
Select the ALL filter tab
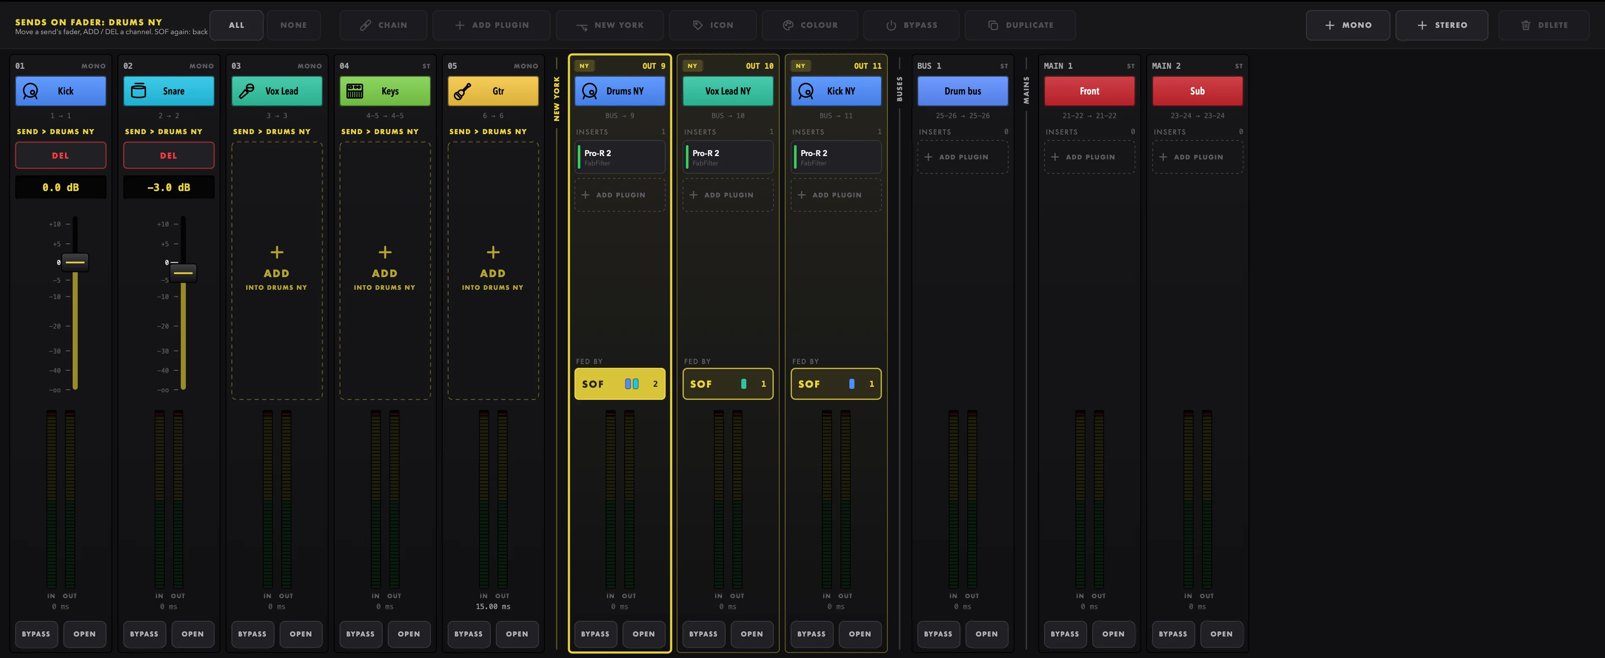[x=236, y=25]
